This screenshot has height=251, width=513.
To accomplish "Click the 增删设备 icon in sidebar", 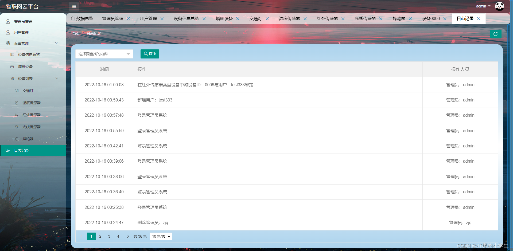I will click(x=12, y=66).
